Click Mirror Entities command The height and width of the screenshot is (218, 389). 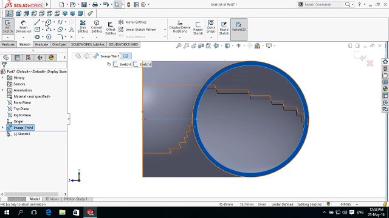[133, 22]
